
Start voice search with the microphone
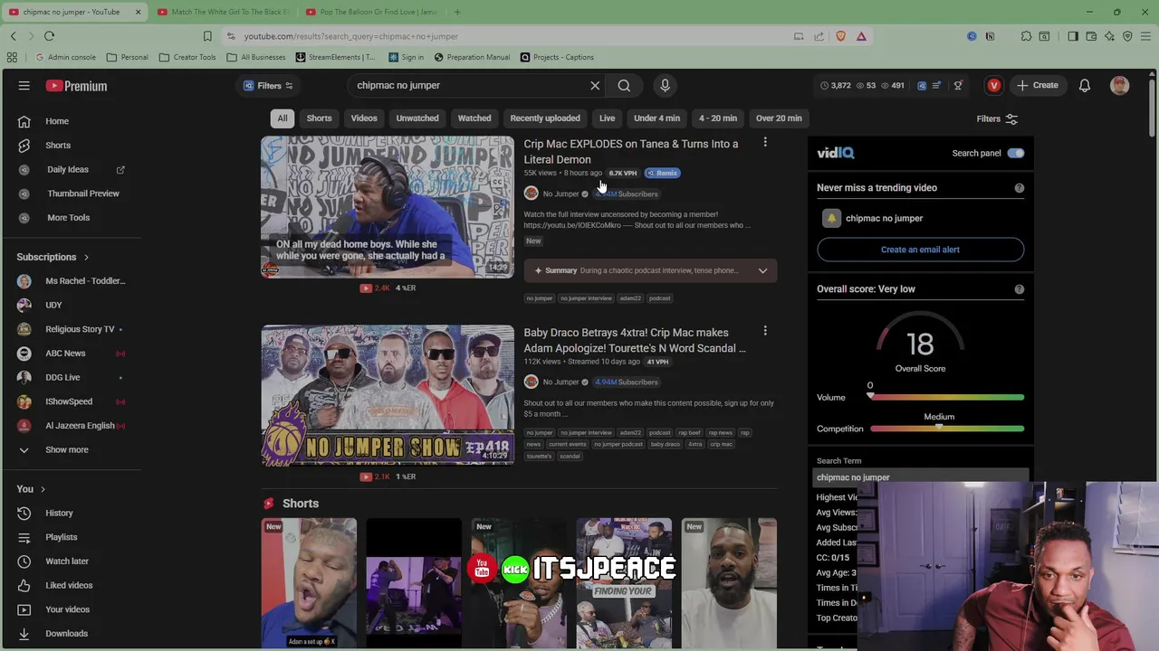click(665, 85)
